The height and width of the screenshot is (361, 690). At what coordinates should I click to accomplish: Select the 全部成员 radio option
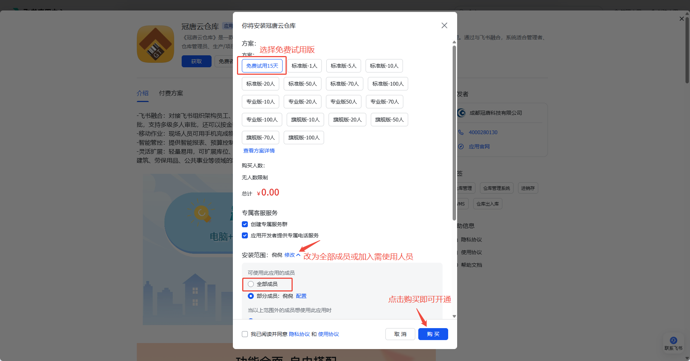point(251,284)
